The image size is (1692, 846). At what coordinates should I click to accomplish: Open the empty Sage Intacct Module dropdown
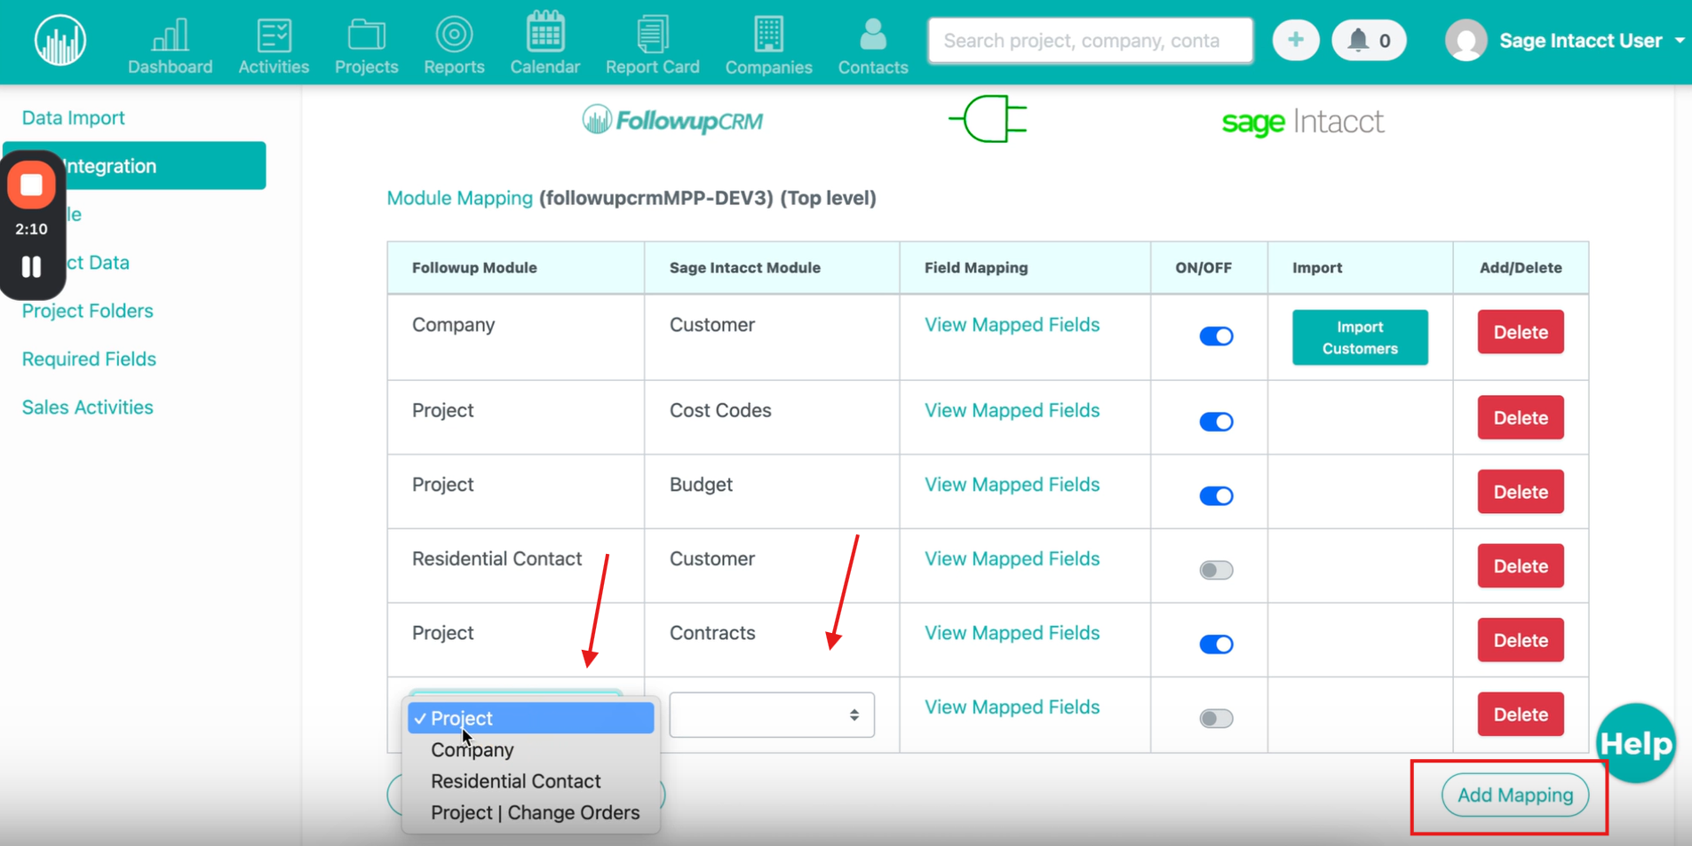tap(771, 715)
